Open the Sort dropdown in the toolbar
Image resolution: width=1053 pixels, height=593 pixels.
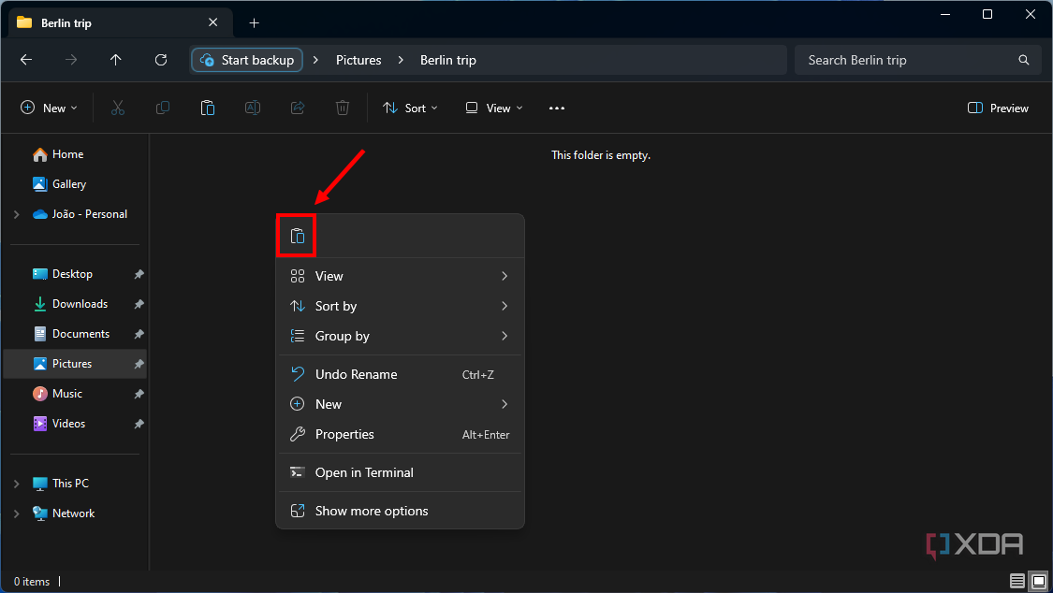(x=410, y=108)
